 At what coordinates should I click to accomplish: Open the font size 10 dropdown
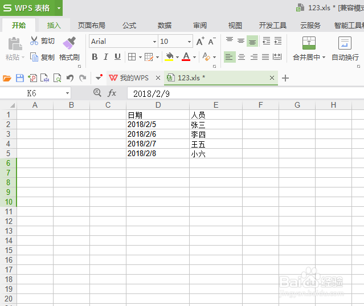coord(190,42)
